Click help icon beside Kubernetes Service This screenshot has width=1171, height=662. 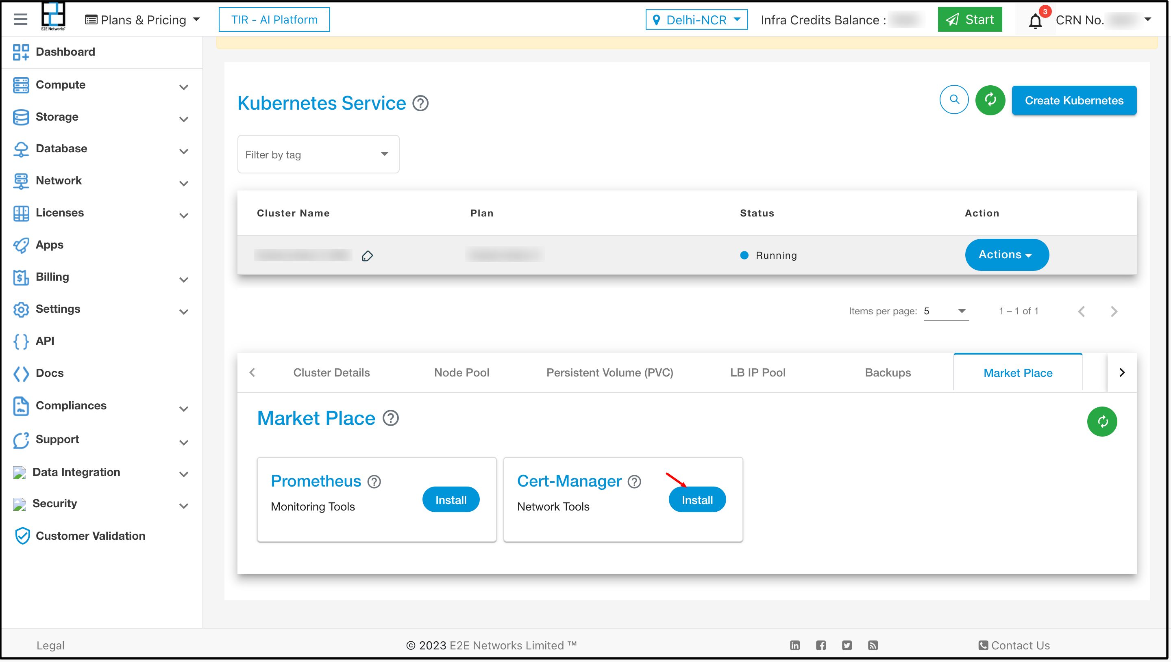(420, 103)
